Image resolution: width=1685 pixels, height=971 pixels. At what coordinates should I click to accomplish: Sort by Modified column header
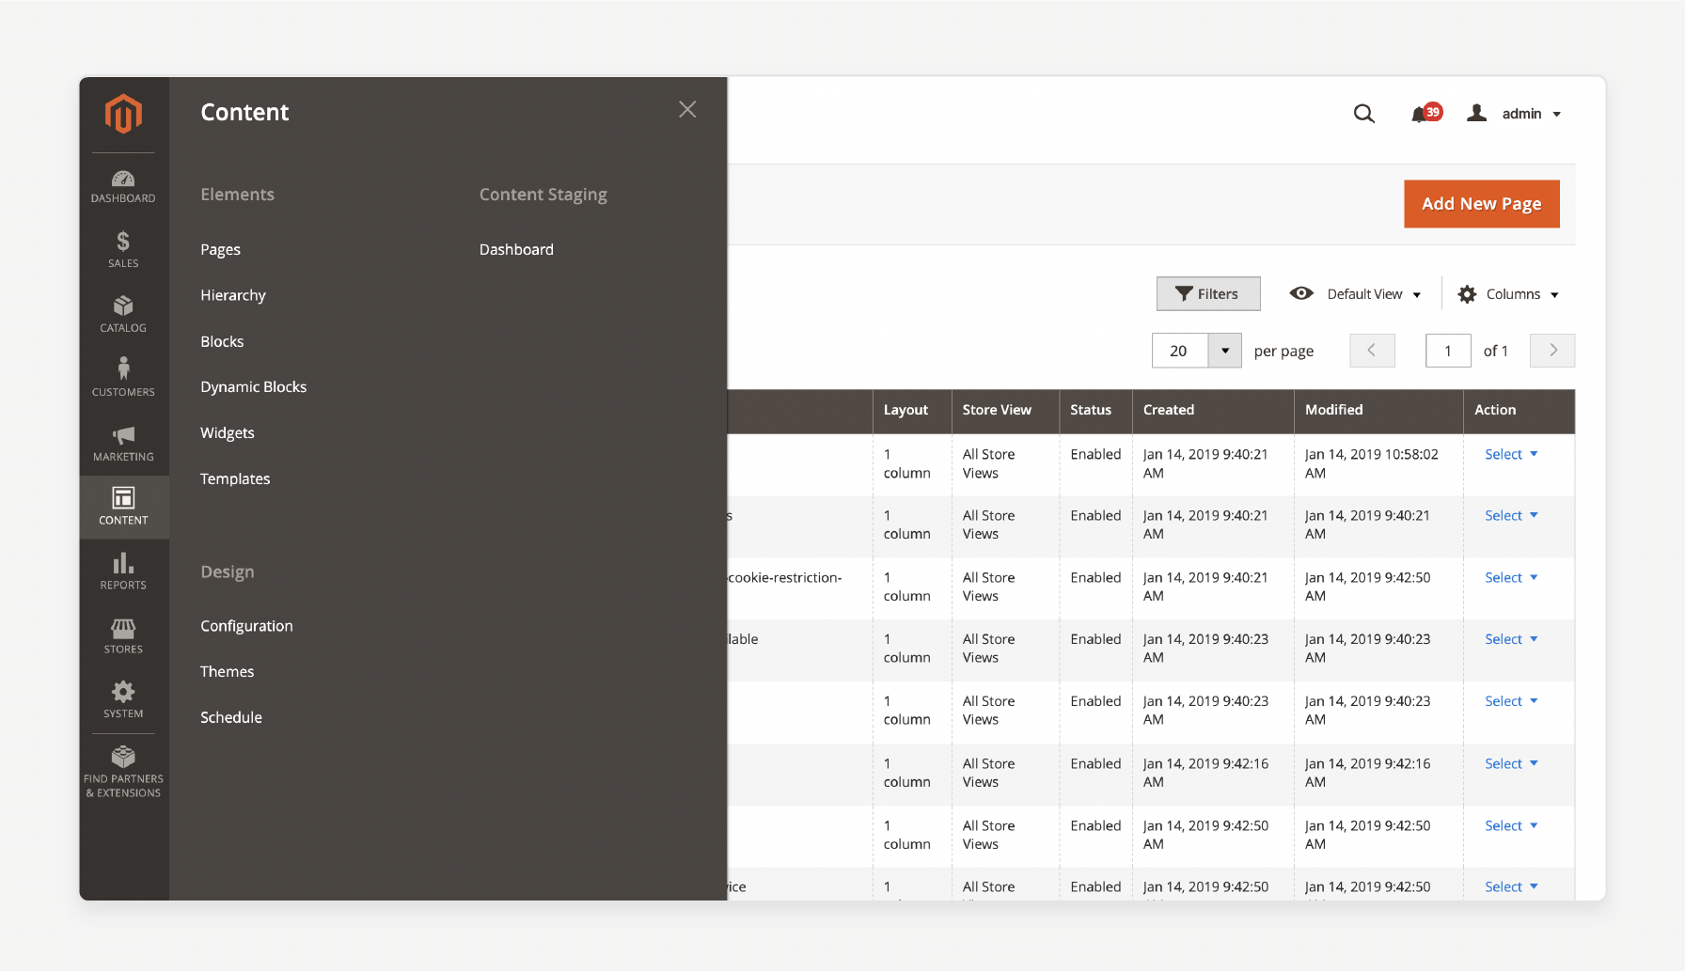click(1378, 411)
